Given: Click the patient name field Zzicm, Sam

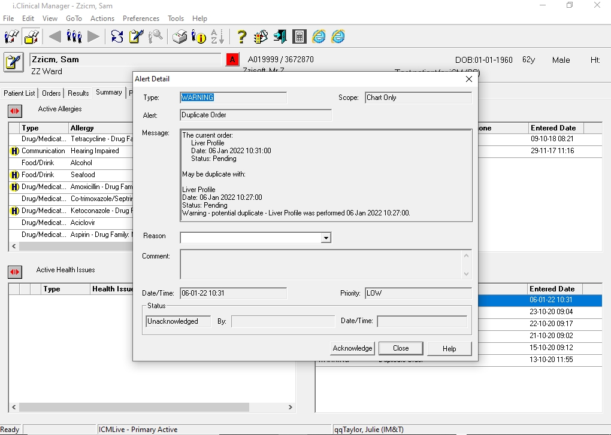Looking at the screenshot, I should coord(125,59).
